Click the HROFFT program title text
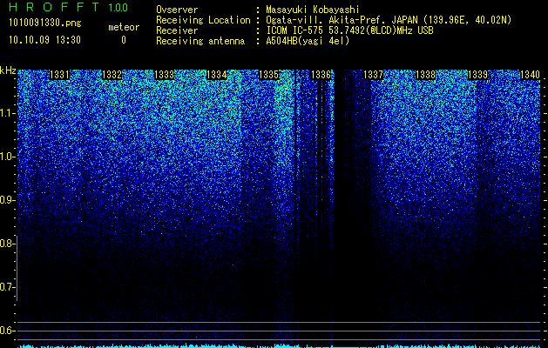Viewport: 548px width, 348px height. 54,7
